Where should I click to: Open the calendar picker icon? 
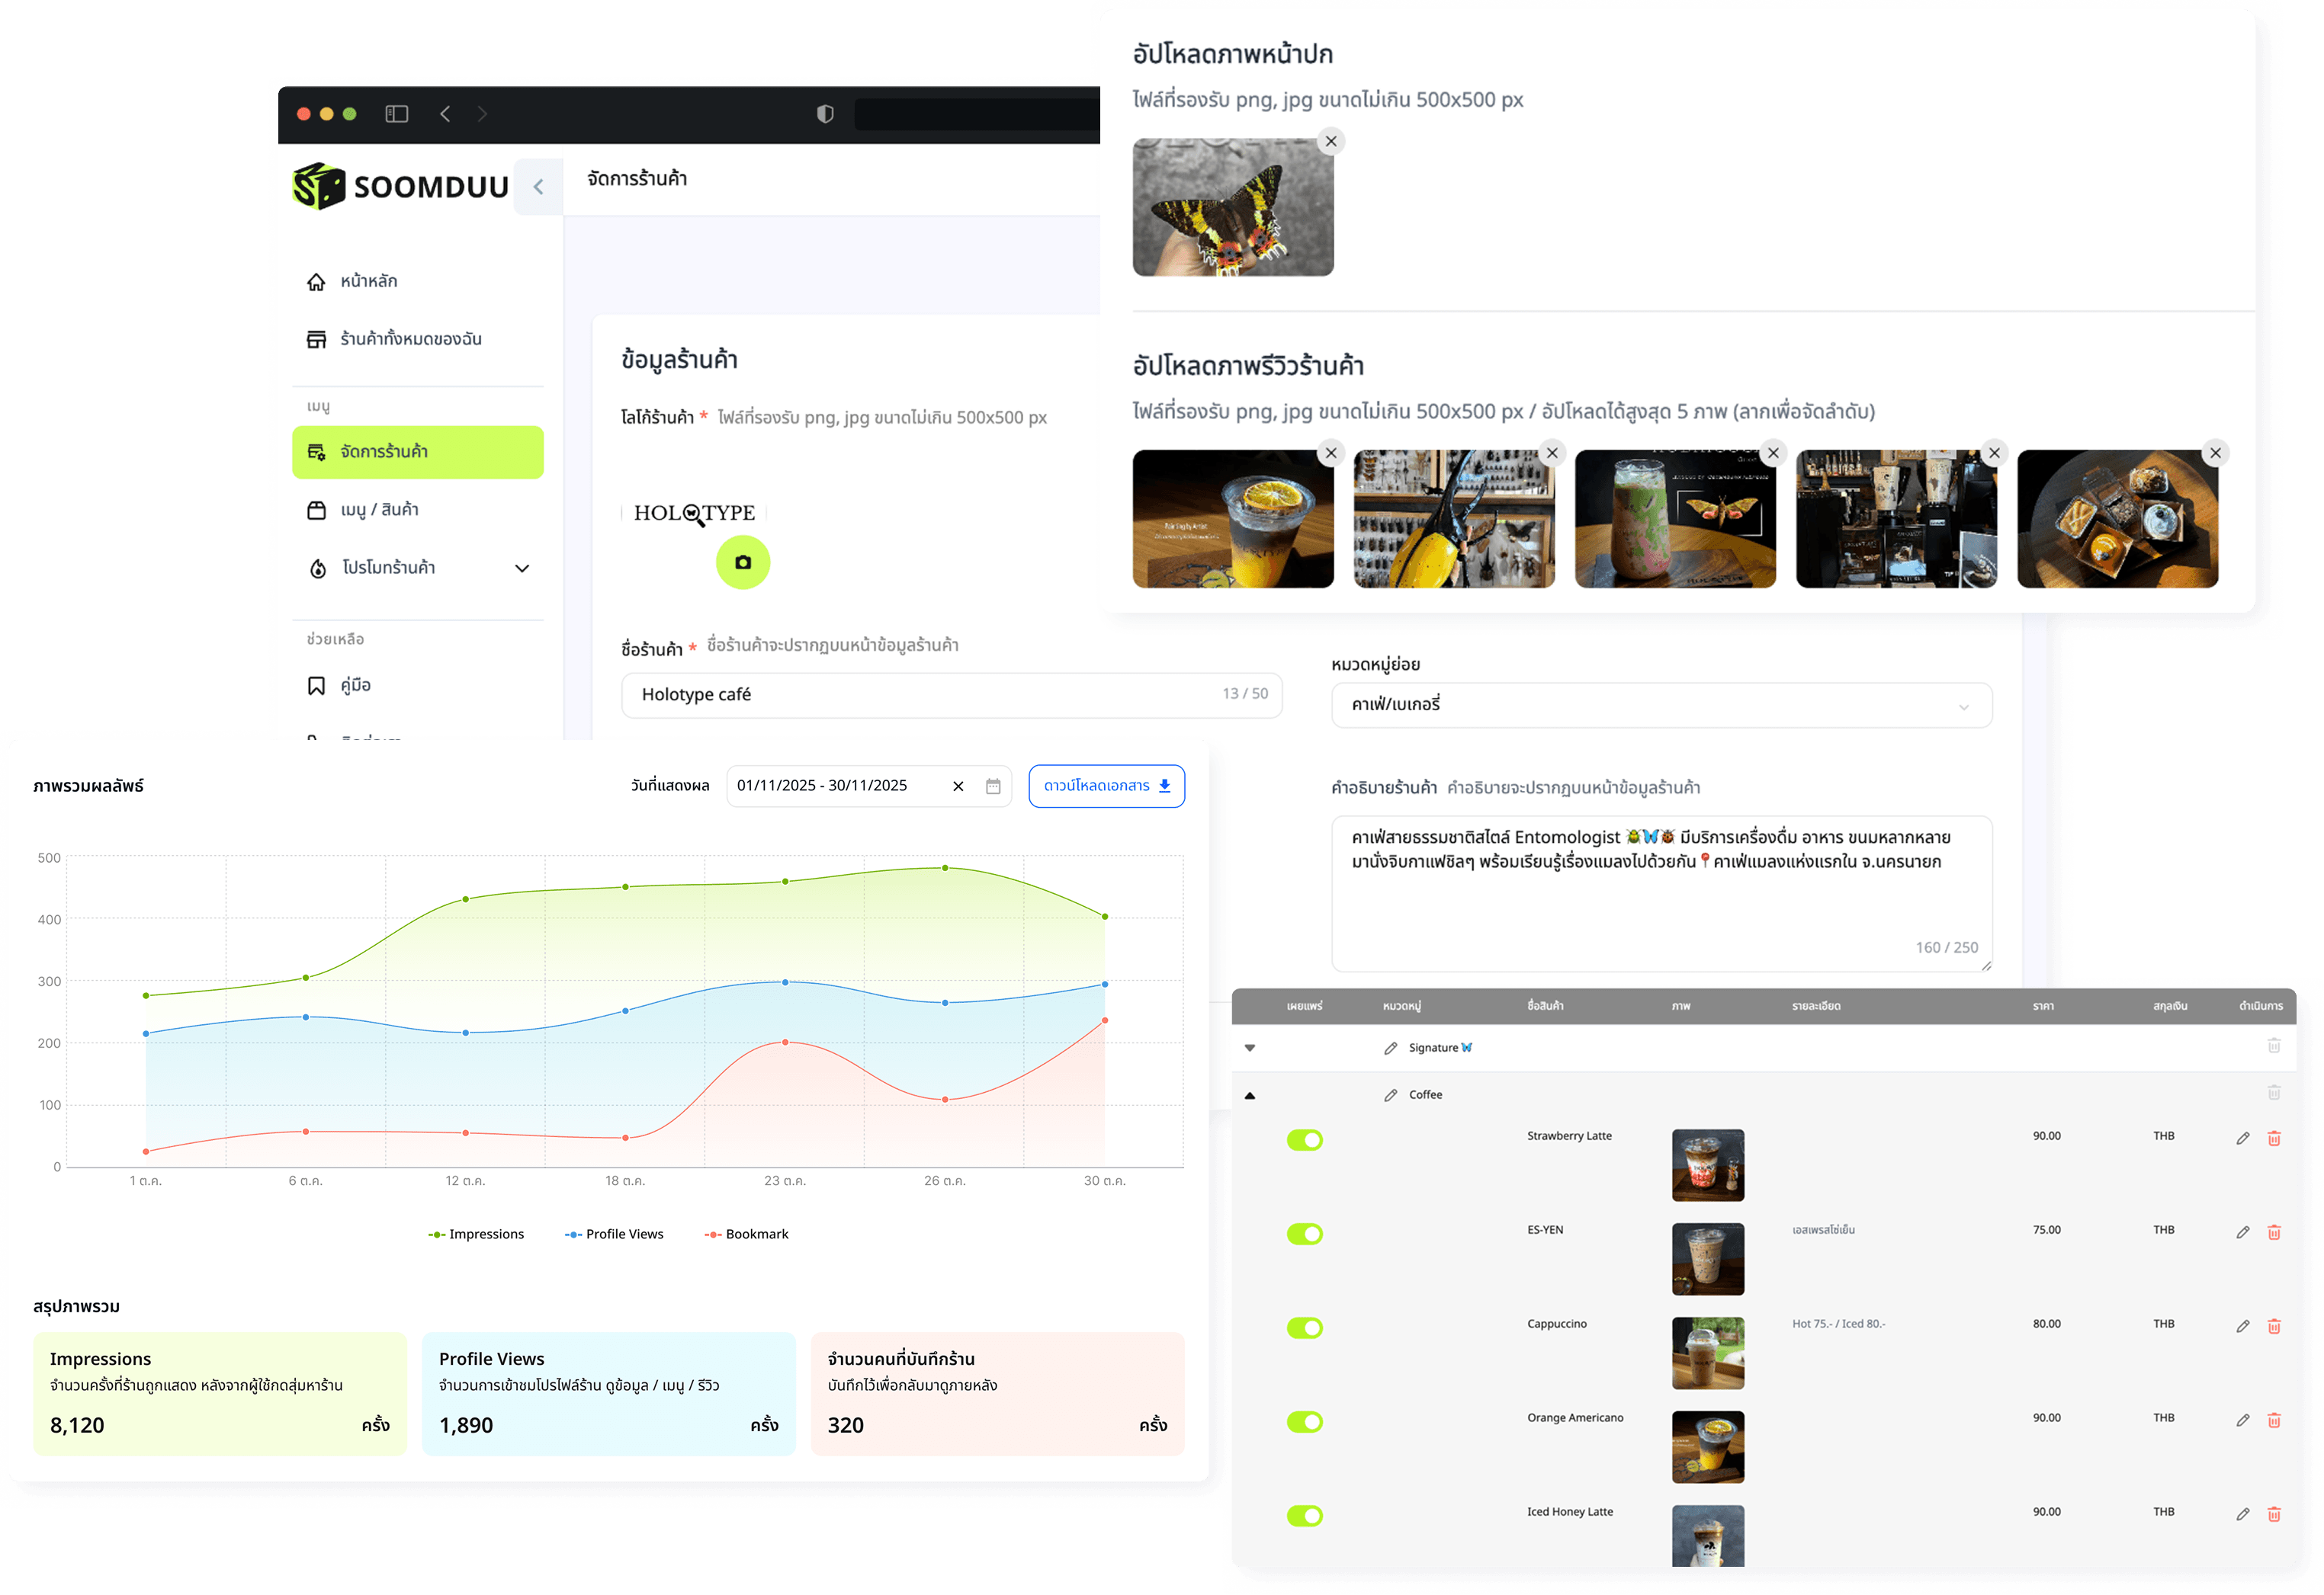[x=993, y=786]
